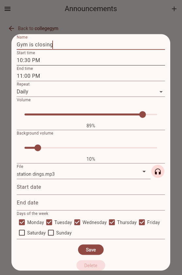
Task: Click the Delete button
Action: coord(91,265)
